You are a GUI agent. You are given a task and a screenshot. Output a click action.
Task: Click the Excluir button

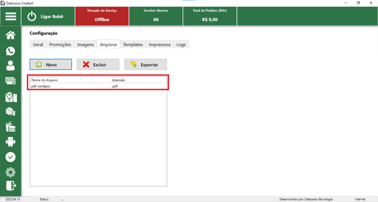(98, 64)
